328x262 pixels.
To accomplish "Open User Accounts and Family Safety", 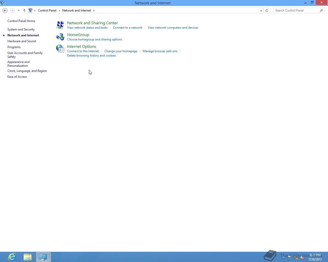I will (25, 55).
